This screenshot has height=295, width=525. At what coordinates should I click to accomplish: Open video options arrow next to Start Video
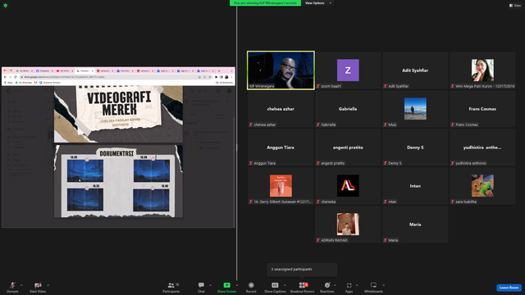pyautogui.click(x=48, y=285)
